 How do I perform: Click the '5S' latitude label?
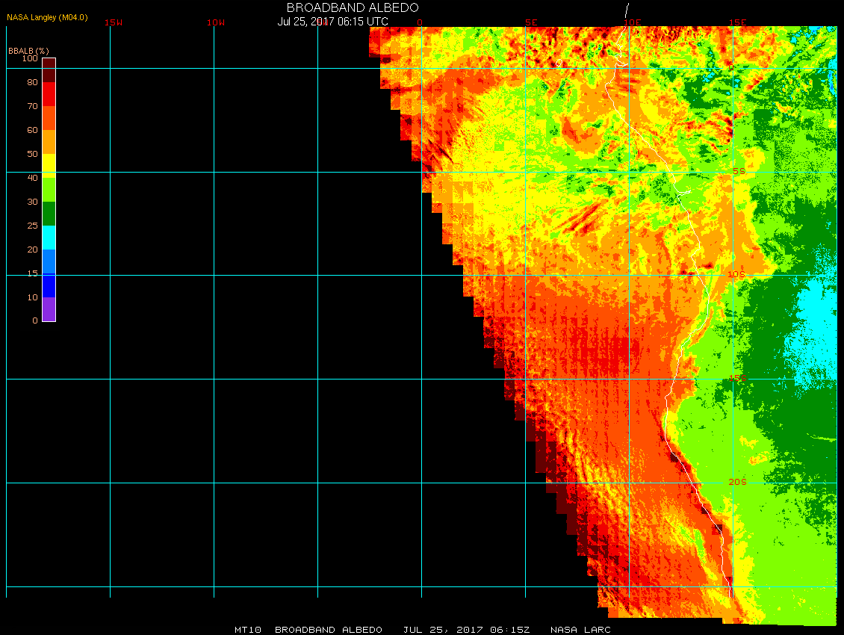pos(739,171)
